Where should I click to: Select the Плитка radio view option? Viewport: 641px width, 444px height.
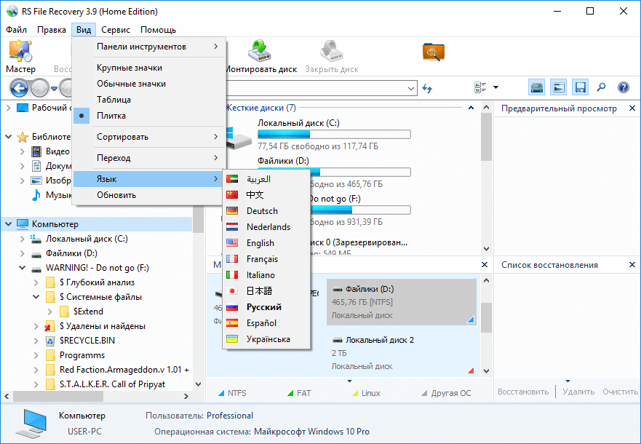149,116
